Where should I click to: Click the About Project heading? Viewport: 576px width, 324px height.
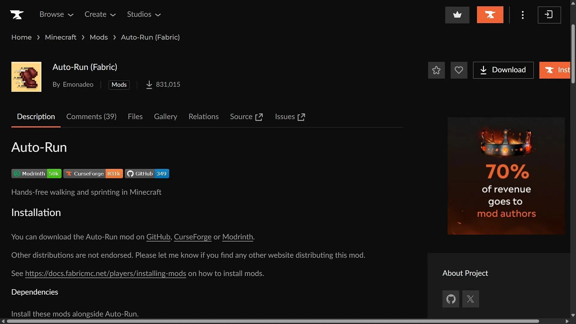(x=465, y=273)
